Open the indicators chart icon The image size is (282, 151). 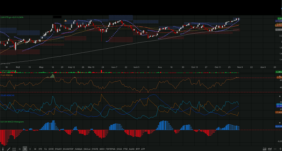(264, 149)
